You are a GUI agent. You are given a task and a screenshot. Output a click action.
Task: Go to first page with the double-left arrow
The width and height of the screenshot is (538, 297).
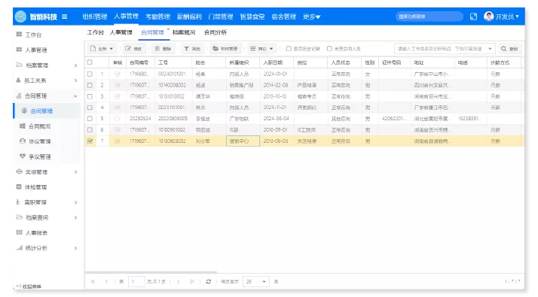(93, 281)
